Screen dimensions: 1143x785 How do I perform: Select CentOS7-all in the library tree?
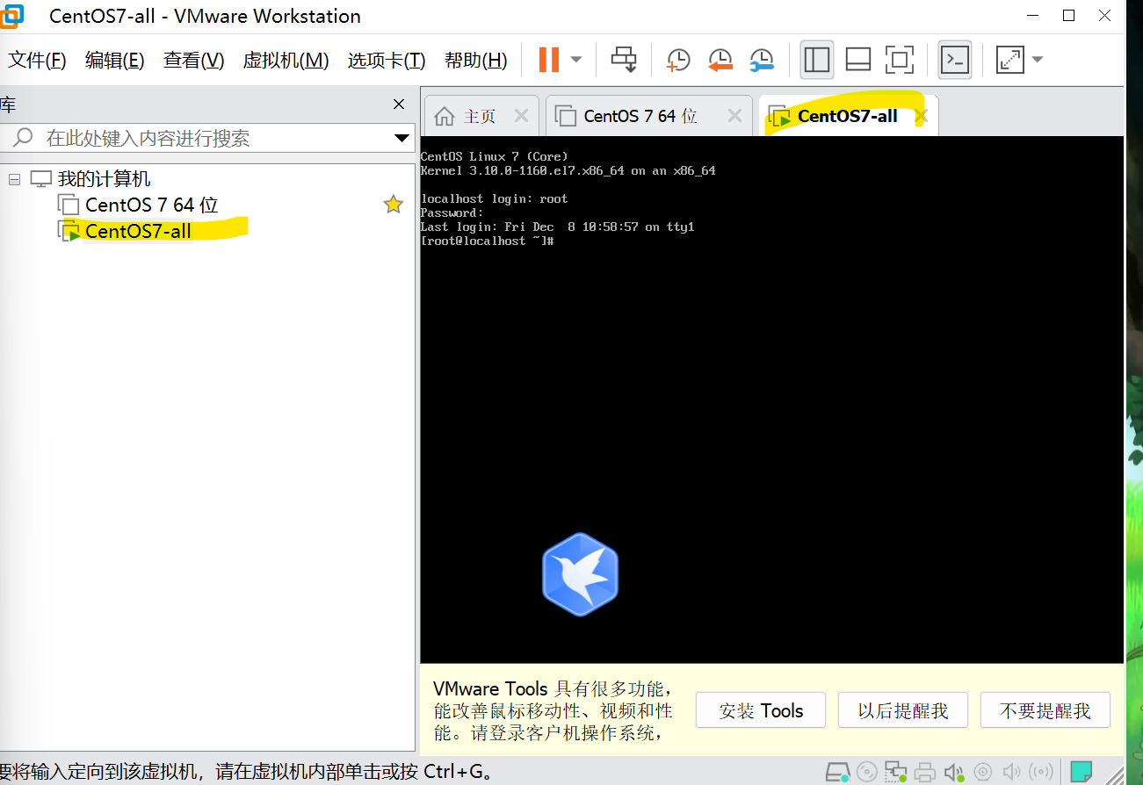138,232
